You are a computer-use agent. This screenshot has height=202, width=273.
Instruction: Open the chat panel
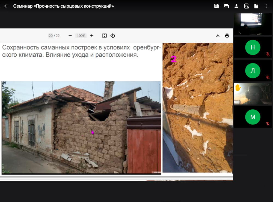227,6
